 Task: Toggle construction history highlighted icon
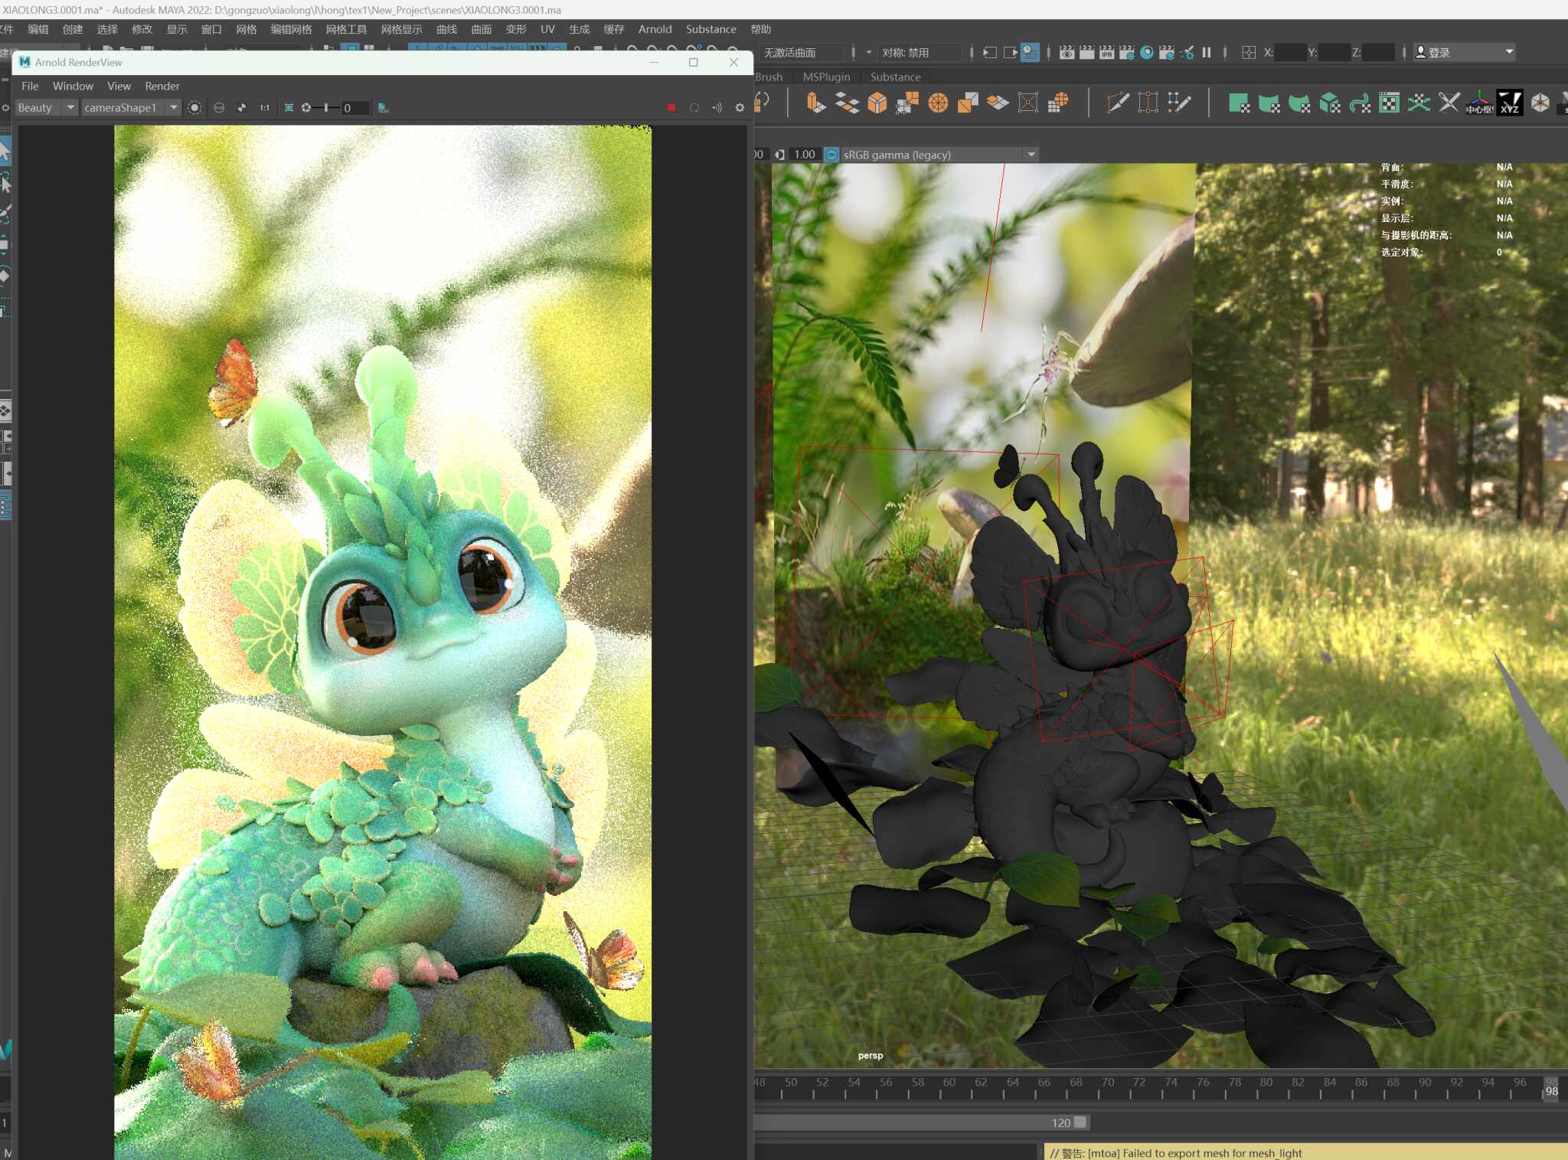click(1031, 52)
